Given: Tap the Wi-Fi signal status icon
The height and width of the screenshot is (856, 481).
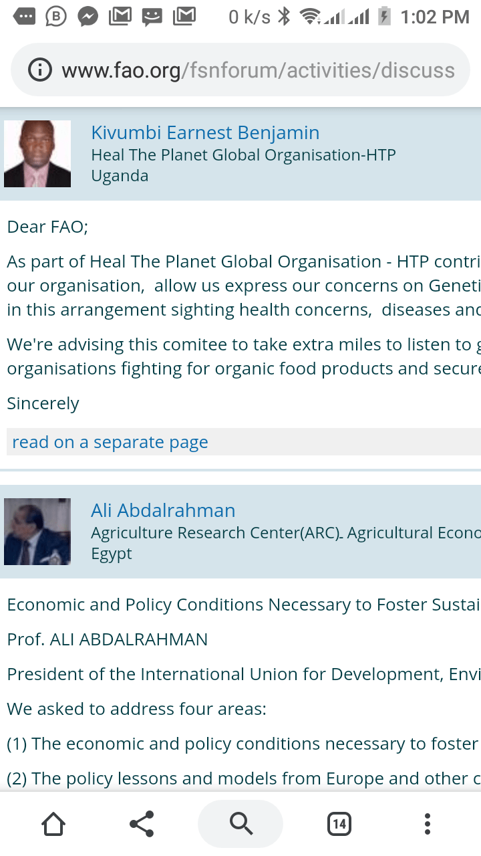Looking at the screenshot, I should tap(310, 17).
